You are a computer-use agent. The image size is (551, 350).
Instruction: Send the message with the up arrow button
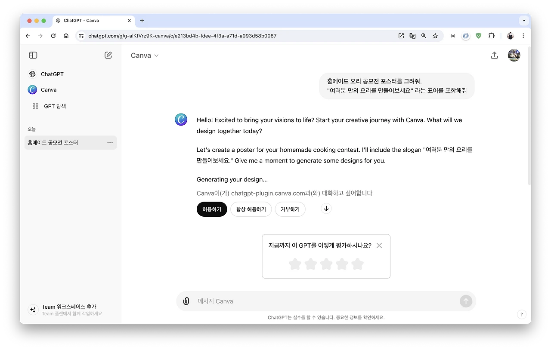pyautogui.click(x=466, y=301)
